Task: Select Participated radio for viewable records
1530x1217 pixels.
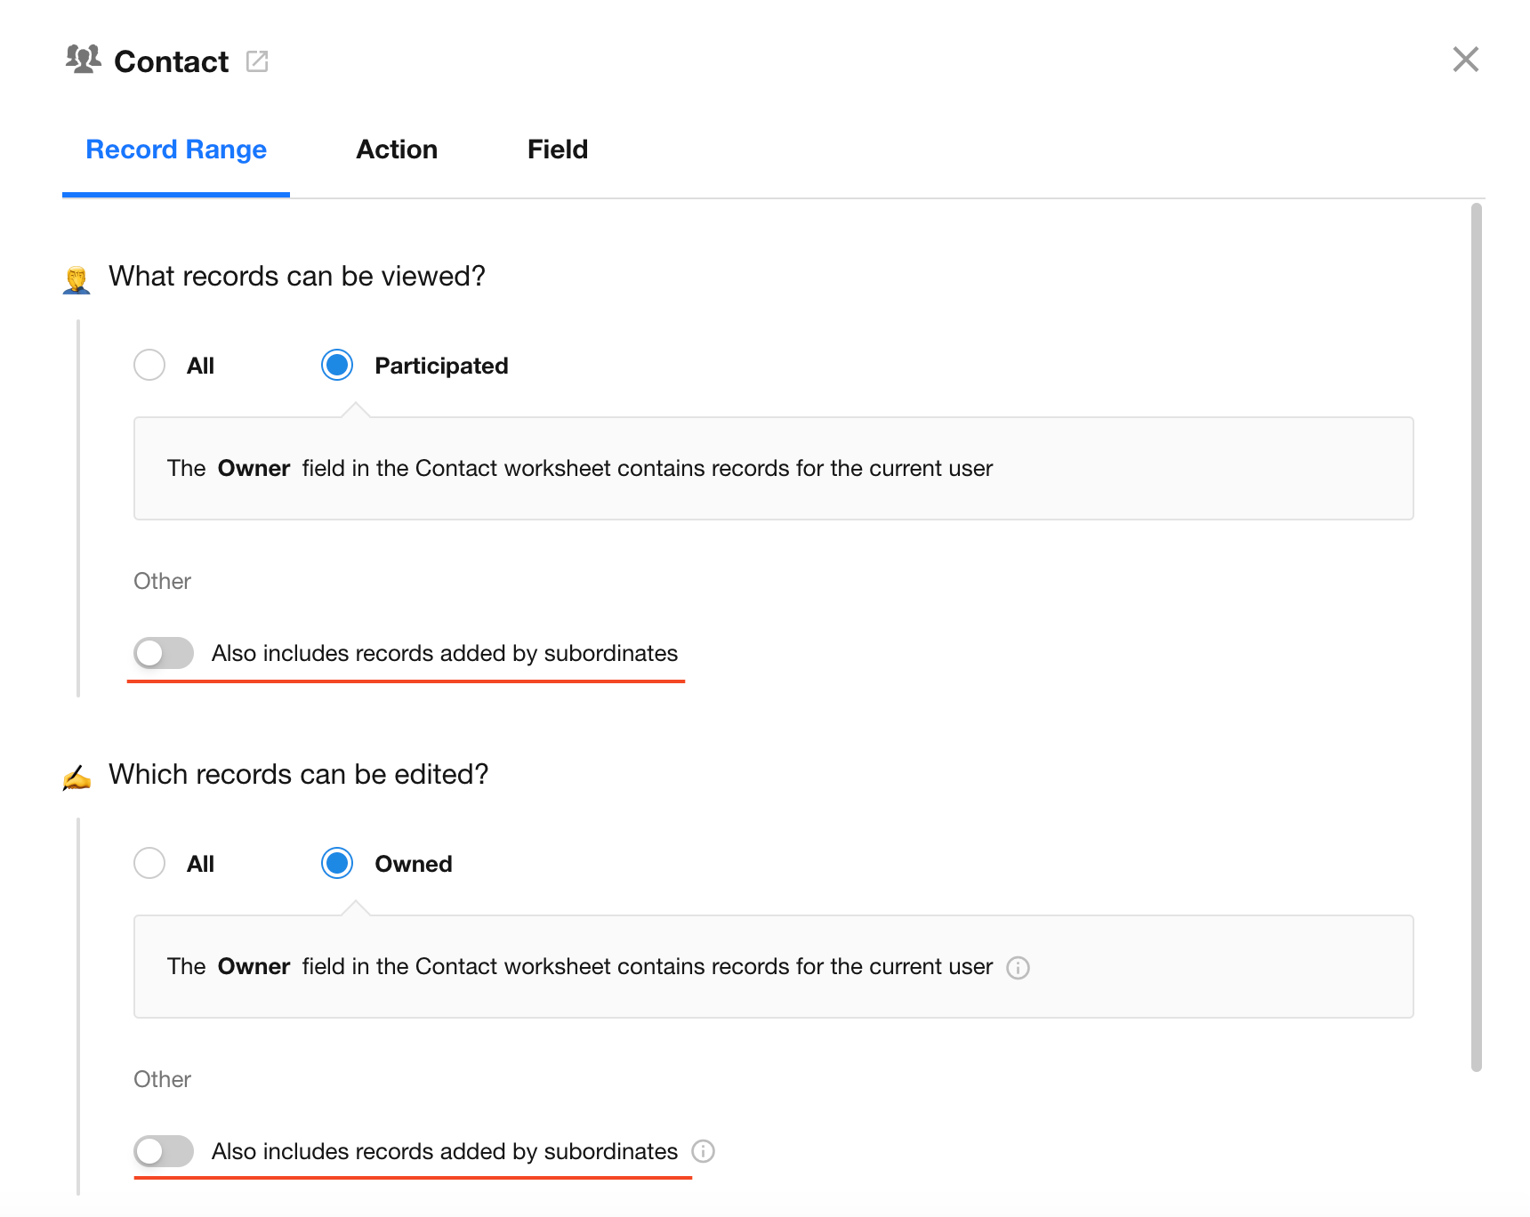Action: (x=337, y=365)
